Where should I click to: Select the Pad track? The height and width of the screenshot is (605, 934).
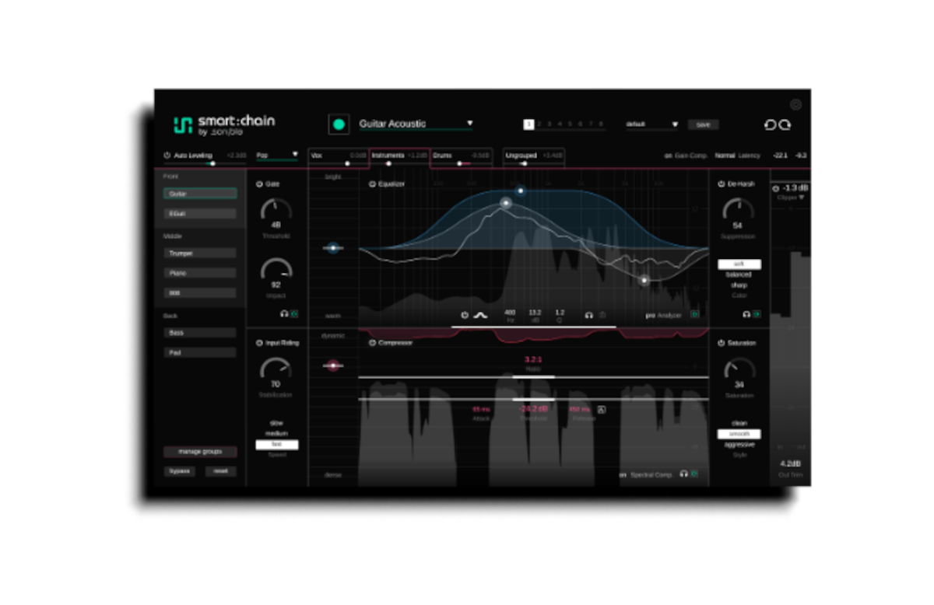point(200,353)
